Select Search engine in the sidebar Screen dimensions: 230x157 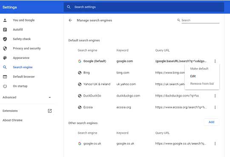point(23,67)
